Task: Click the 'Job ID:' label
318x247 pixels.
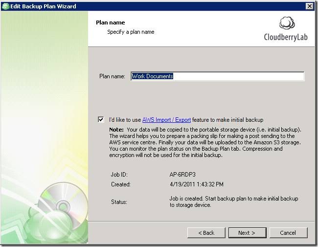Action: pyautogui.click(x=119, y=175)
